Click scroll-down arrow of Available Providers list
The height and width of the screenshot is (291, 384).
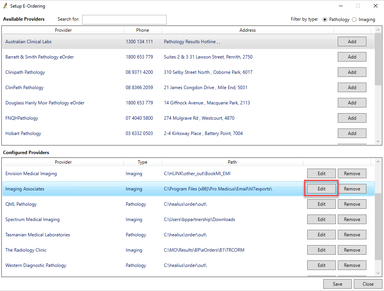[x=378, y=141]
